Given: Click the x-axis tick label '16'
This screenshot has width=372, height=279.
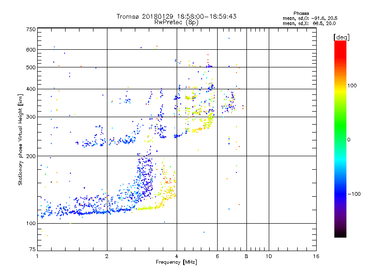Looking at the screenshot, I should tap(316, 256).
